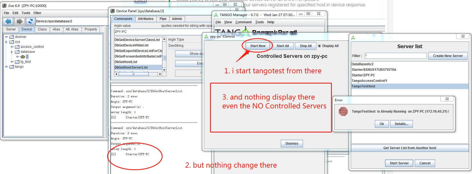Click the Server list window title icon
472x174 pixels.
click(353, 37)
